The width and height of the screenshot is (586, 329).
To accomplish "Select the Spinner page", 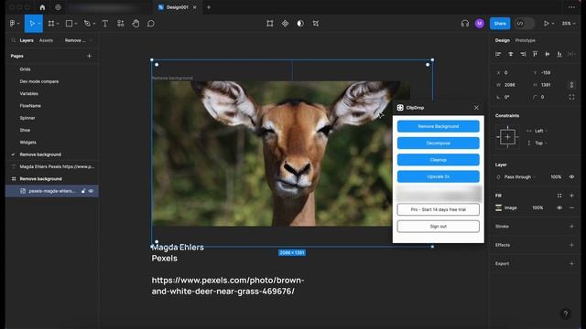I will (27, 118).
